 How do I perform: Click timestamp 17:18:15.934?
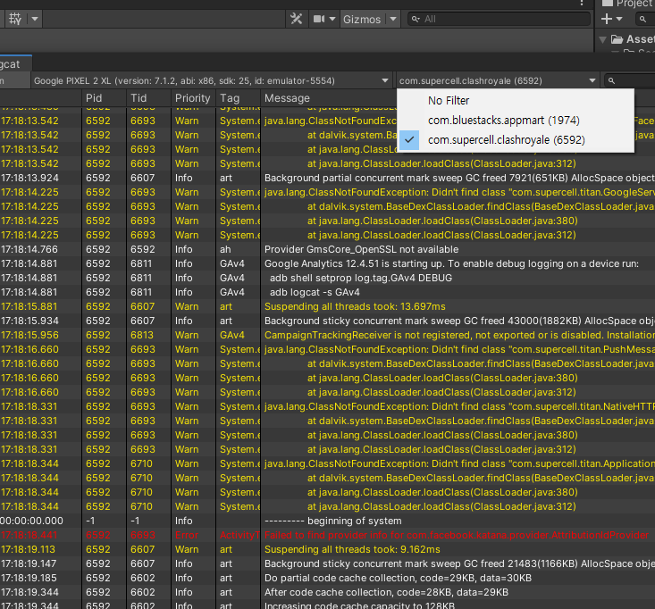29,321
